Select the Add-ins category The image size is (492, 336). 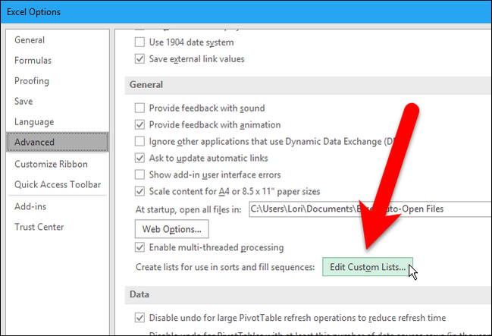[30, 206]
